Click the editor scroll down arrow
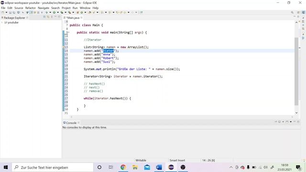The height and width of the screenshot is (172, 306). (296, 113)
